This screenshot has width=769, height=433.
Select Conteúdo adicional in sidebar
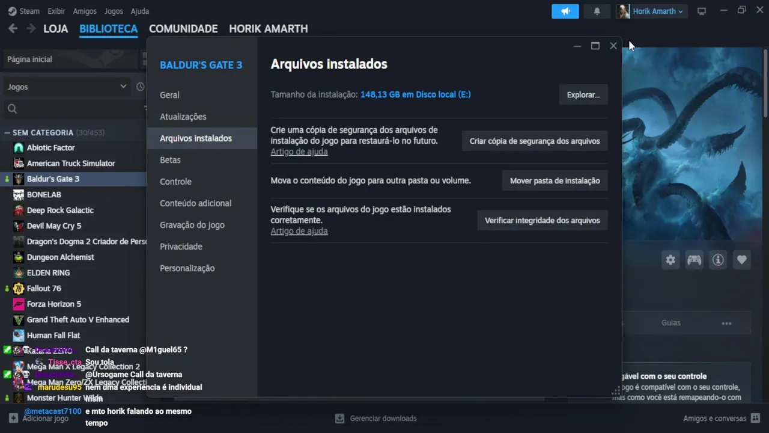[202, 203]
